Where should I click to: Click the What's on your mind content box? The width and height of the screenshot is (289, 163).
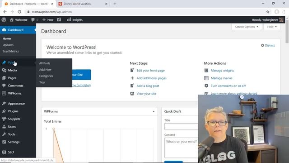181,148
